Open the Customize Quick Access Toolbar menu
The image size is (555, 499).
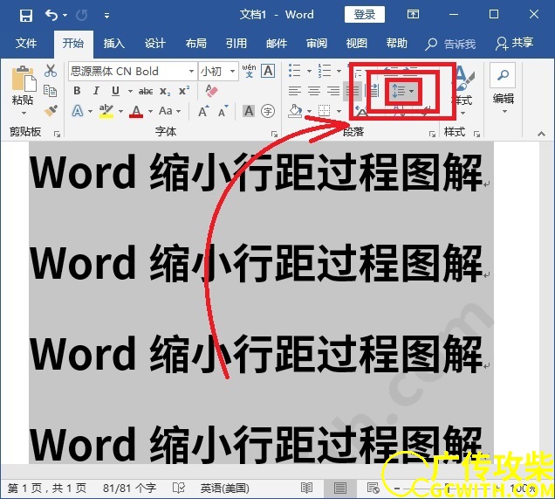[x=106, y=16]
